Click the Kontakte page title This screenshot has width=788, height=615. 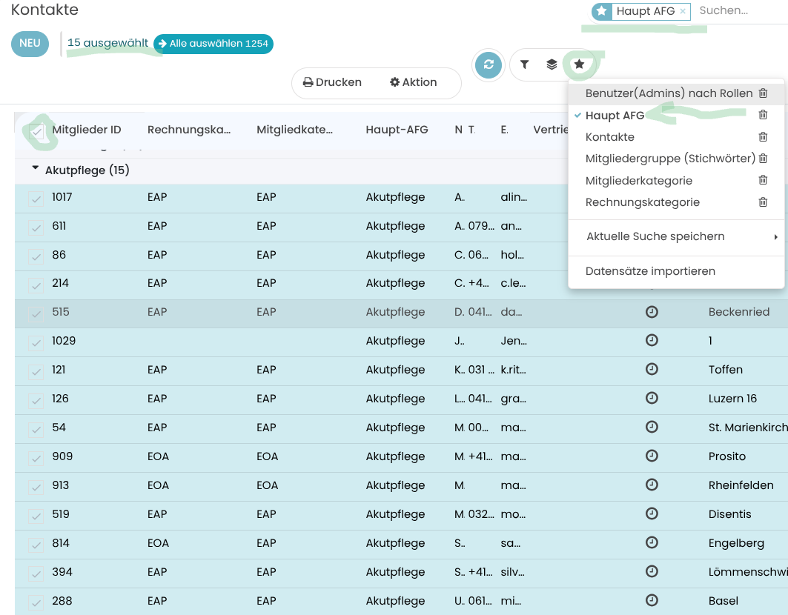coord(44,10)
